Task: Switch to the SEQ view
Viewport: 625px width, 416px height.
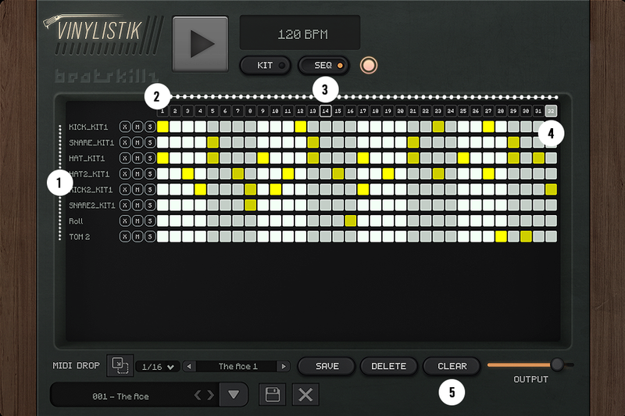Action: tap(323, 65)
